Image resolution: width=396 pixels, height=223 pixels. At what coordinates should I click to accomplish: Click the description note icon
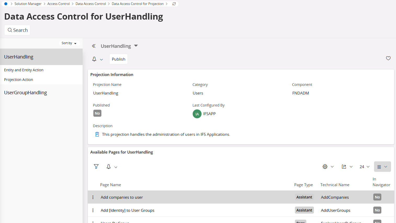pyautogui.click(x=97, y=134)
